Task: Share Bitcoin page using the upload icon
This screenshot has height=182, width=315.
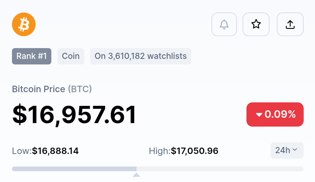Action: 290,24
